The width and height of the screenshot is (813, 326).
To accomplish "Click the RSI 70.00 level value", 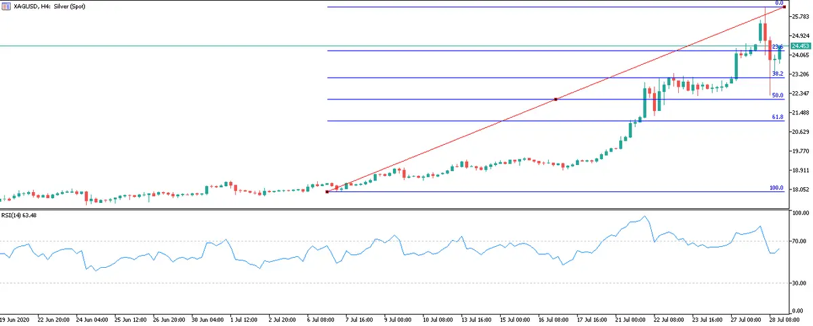I will 799,241.
